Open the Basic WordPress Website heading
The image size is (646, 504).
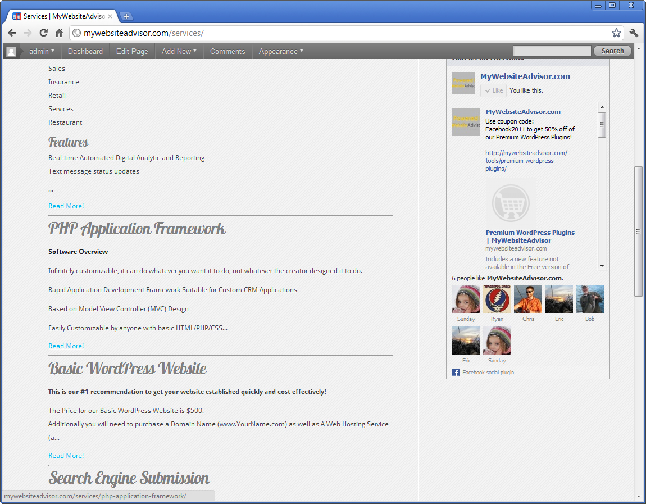click(128, 369)
